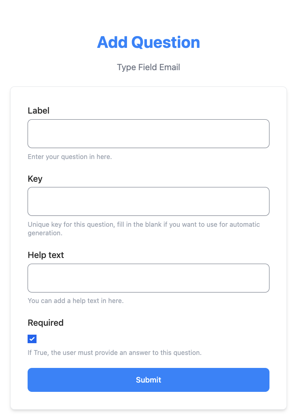Click the white checkmark icon under Required

tap(32, 339)
